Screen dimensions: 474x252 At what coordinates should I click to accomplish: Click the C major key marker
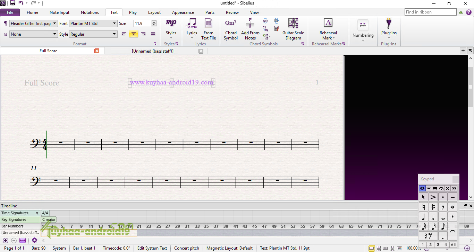click(x=49, y=219)
